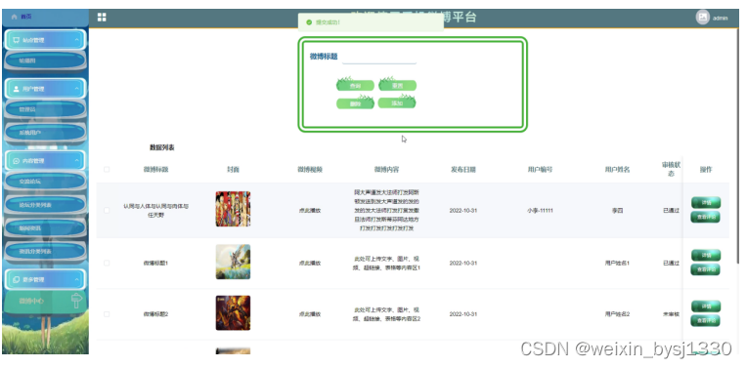Click the 查询 search button
This screenshot has height=368, width=747.
[355, 86]
